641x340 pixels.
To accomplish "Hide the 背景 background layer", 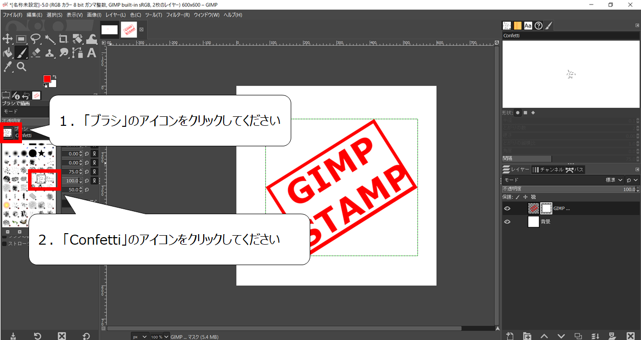I will [507, 222].
